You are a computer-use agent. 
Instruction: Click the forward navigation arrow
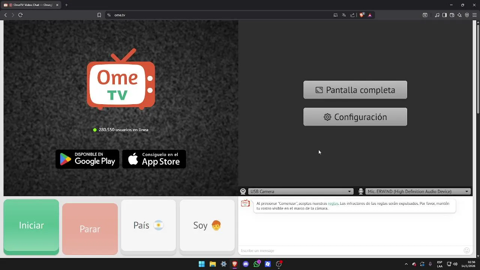click(x=13, y=15)
